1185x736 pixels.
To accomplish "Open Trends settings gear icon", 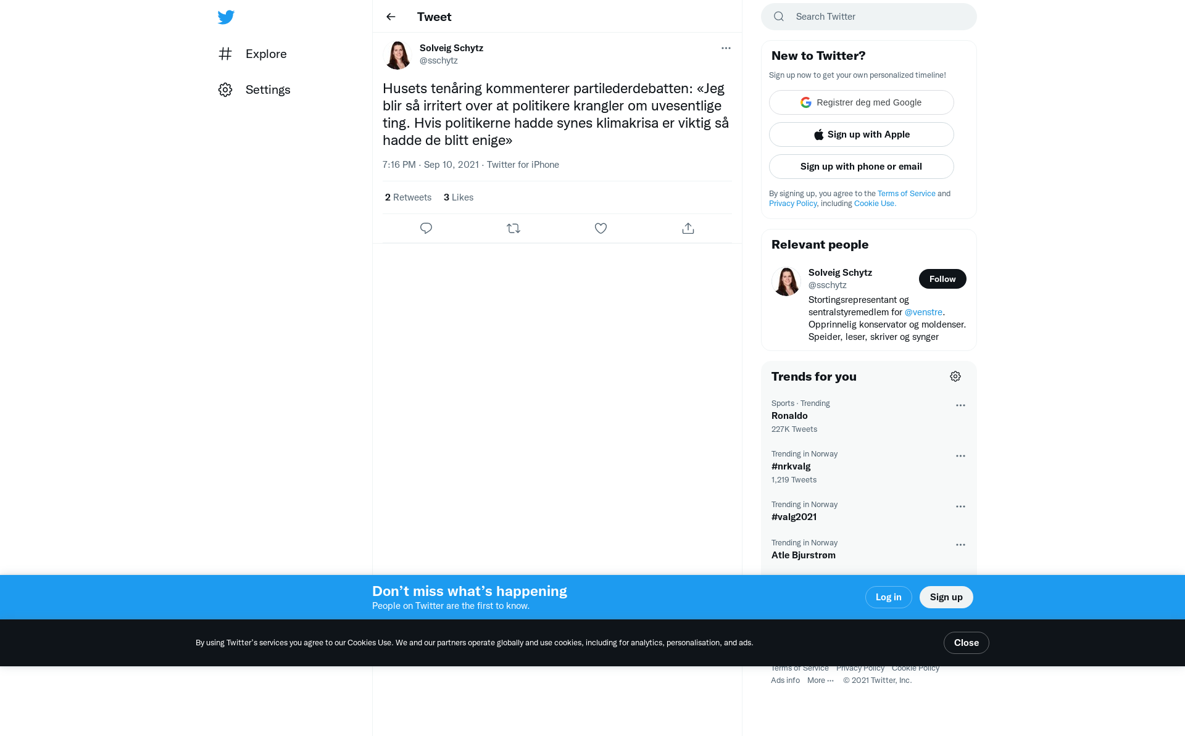I will (x=955, y=376).
